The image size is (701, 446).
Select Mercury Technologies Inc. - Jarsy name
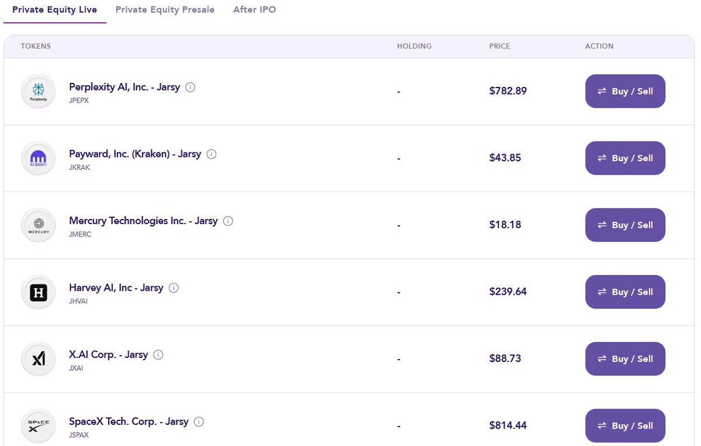(143, 221)
